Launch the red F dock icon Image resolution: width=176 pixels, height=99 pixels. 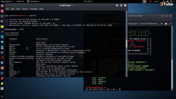point(2,78)
